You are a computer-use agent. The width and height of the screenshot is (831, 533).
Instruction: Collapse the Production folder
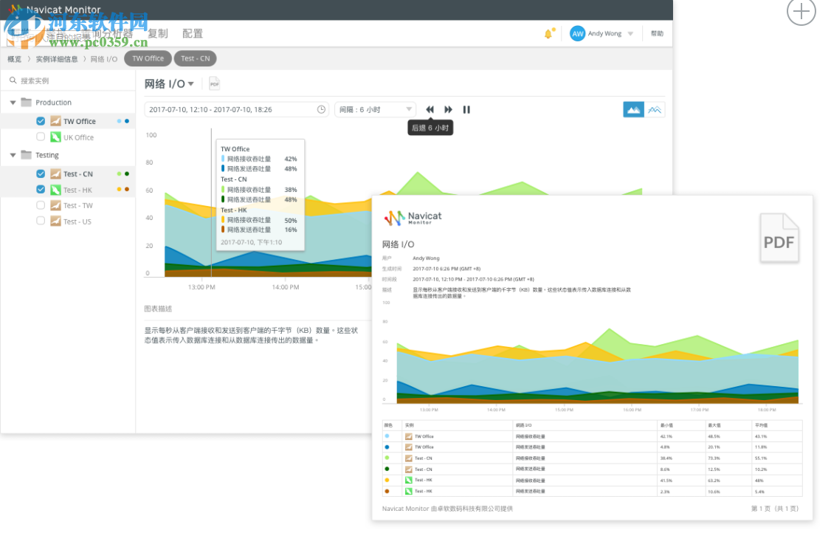click(x=12, y=102)
